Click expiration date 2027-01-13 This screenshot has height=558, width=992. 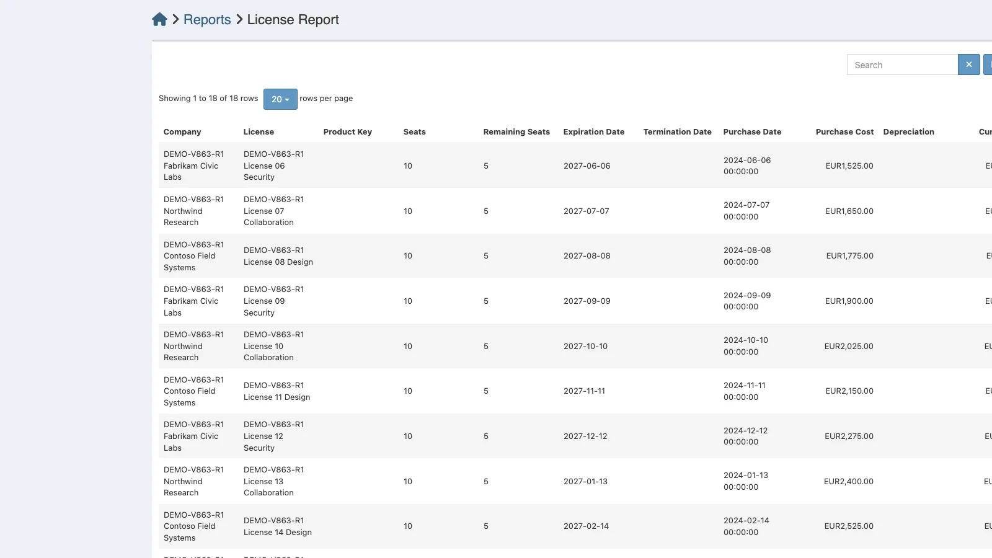click(586, 482)
